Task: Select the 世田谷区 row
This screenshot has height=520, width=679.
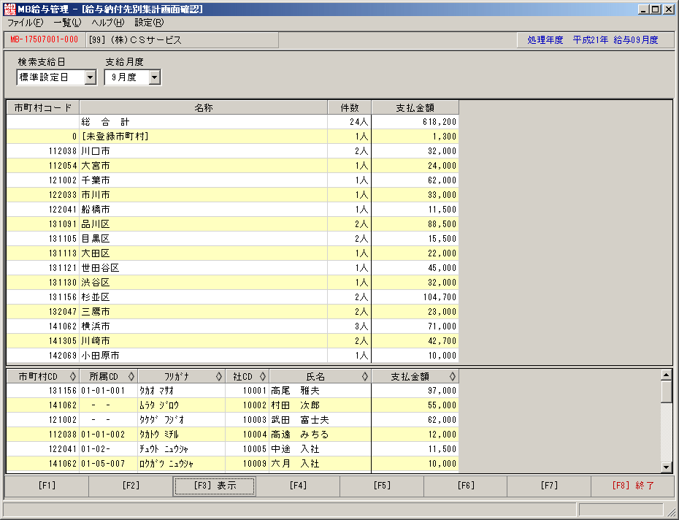Action: [233, 268]
